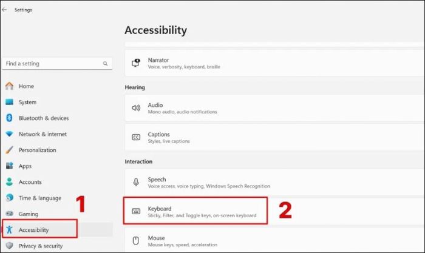The width and height of the screenshot is (425, 253).
Task: Click the Privacy & security shield icon
Action: click(x=9, y=246)
